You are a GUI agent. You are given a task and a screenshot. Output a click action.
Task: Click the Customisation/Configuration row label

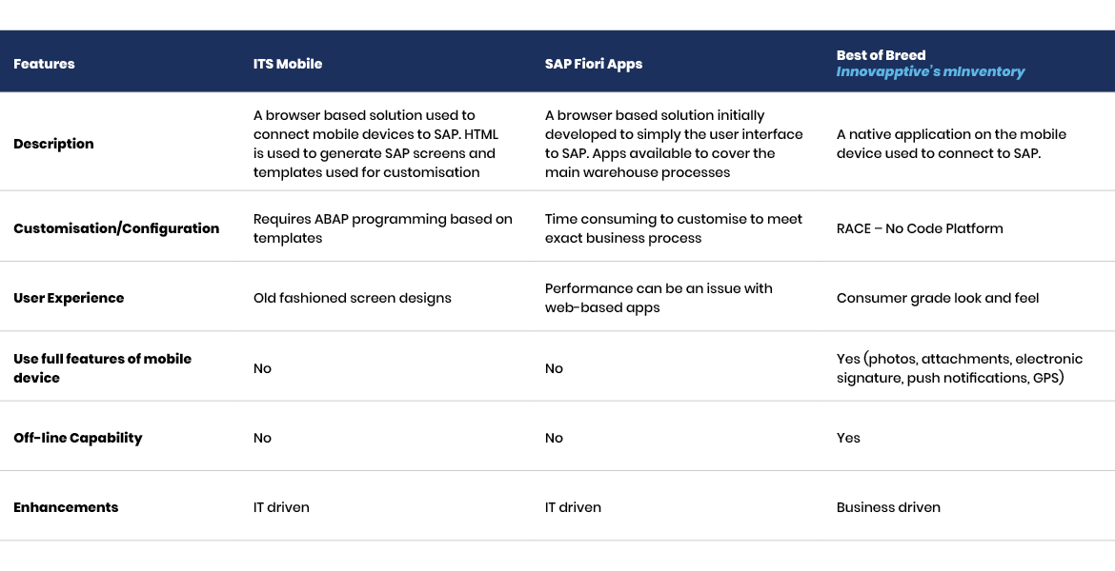tap(116, 228)
